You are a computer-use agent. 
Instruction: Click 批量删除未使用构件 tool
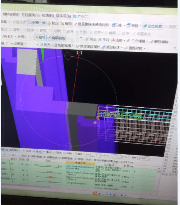coord(92,24)
